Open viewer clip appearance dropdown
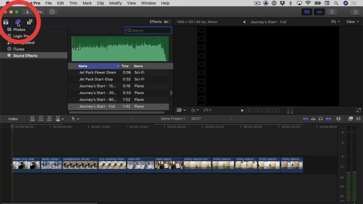This screenshot has width=363, height=204. 181,110
